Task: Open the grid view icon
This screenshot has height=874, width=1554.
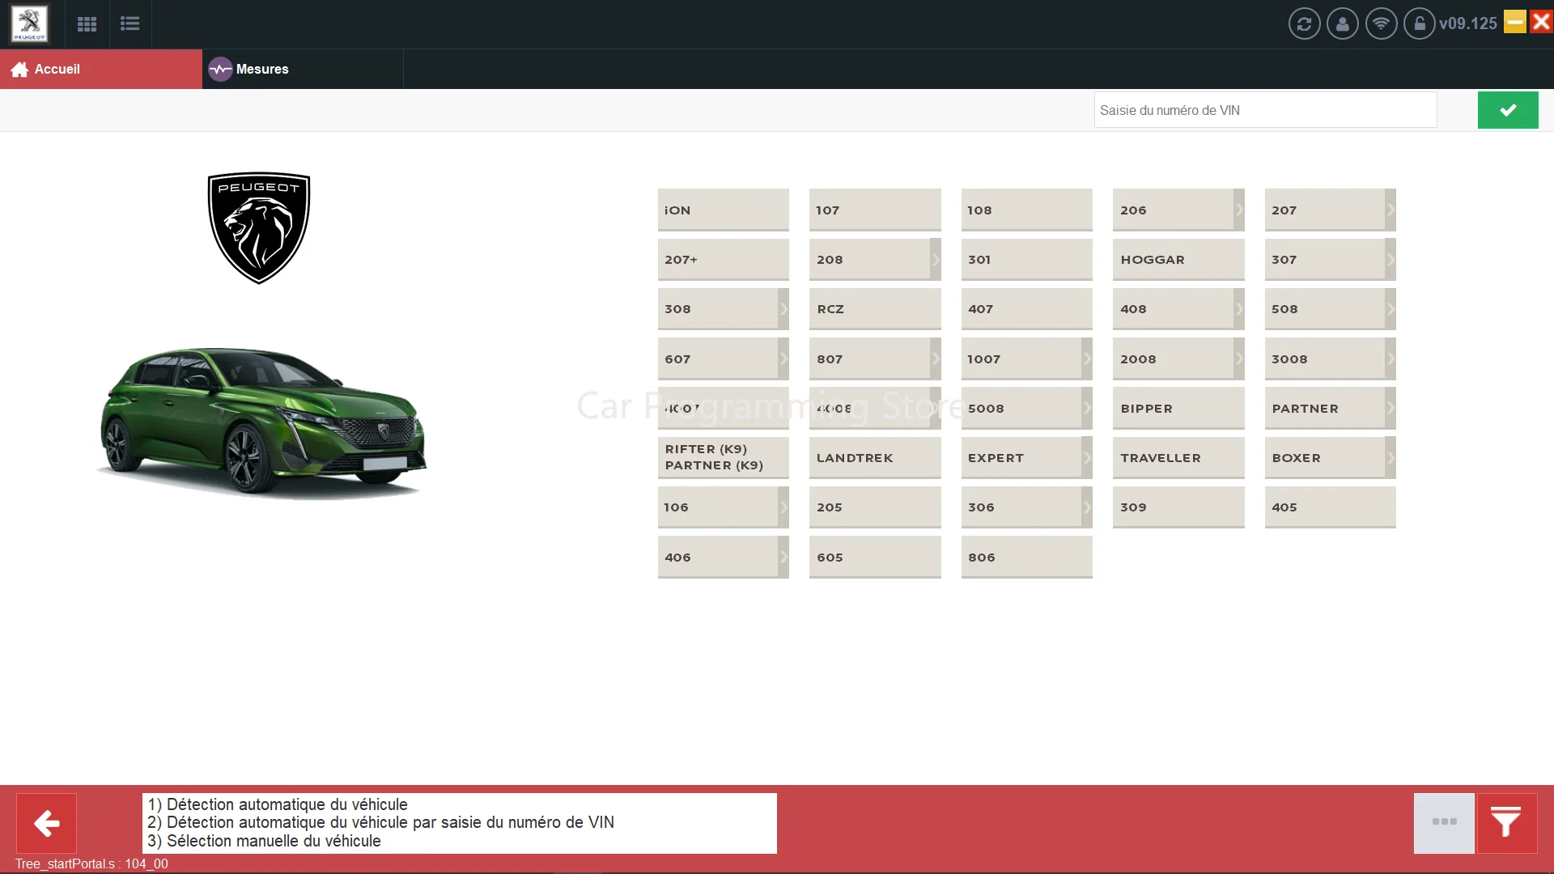Action: (87, 23)
